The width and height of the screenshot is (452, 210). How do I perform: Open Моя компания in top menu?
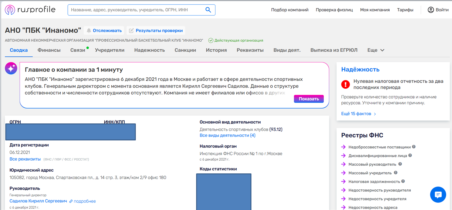point(375,10)
